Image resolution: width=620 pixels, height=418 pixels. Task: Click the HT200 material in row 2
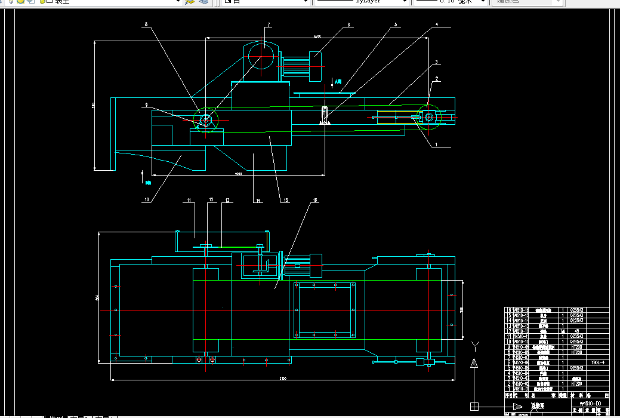576,383
